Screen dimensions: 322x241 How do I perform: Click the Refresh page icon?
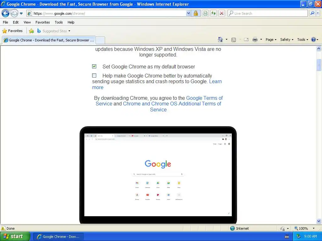click(x=214, y=13)
